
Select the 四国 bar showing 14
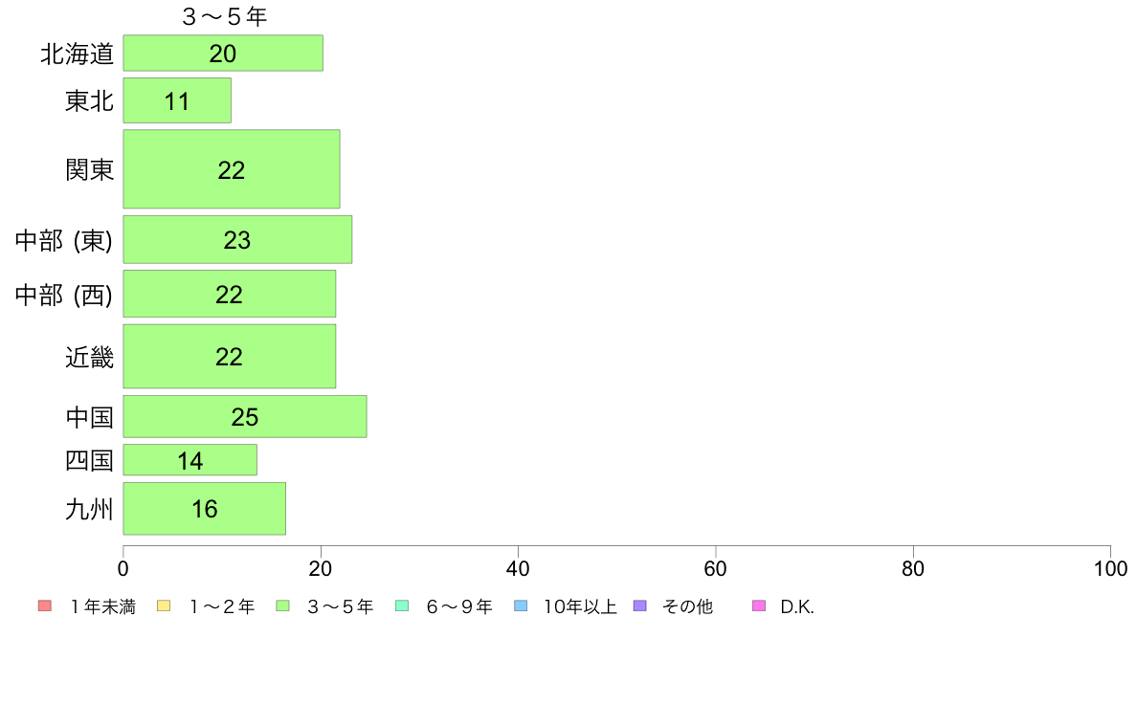click(190, 460)
